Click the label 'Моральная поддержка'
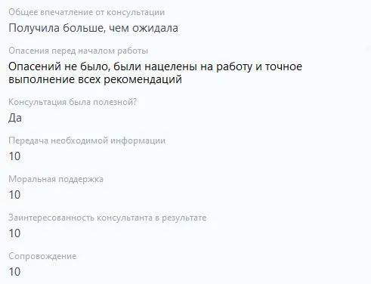This screenshot has width=371, height=284. coord(56,179)
